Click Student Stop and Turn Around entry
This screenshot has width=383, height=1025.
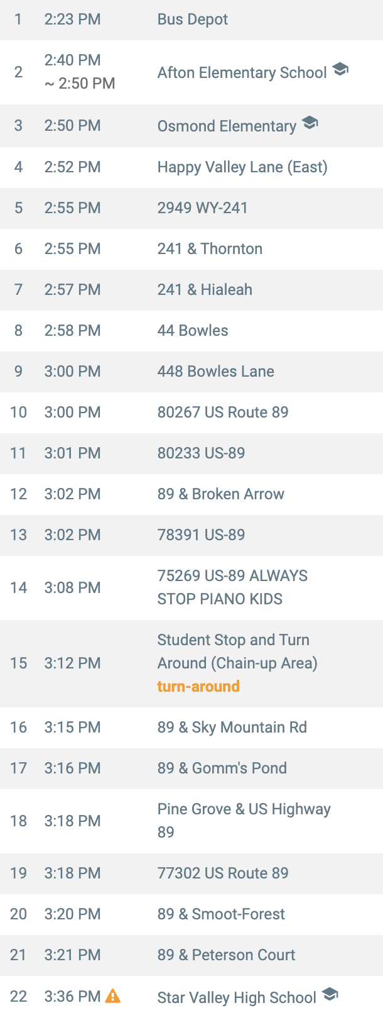237,651
